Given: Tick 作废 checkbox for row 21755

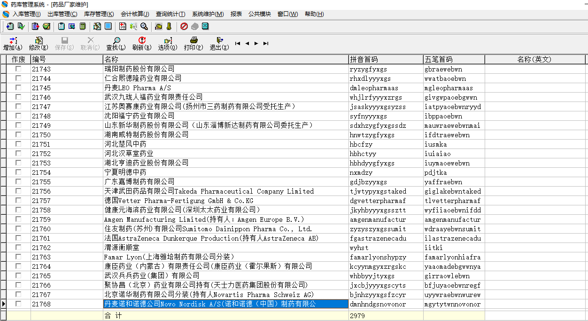Looking at the screenshot, I should point(18,181).
